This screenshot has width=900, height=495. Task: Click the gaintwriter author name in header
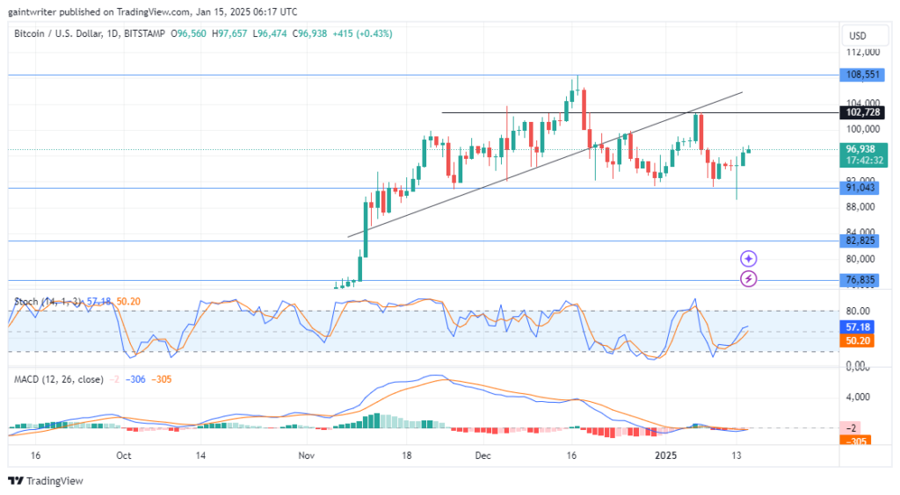pyautogui.click(x=33, y=11)
